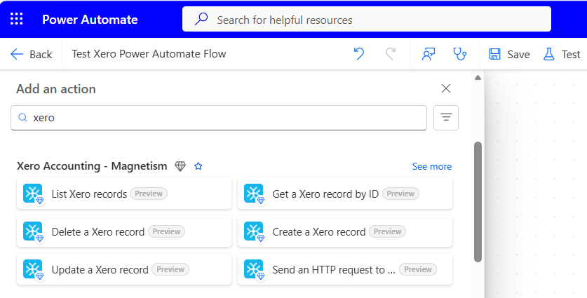Click the Xero icon on List Xero records
587x298 pixels.
coord(32,194)
